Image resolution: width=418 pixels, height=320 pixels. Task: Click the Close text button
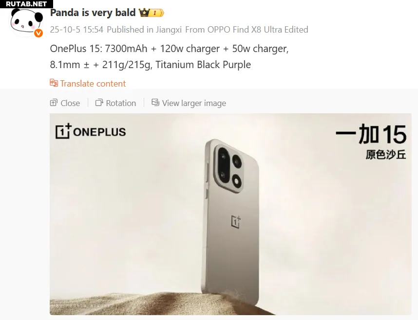tap(70, 103)
